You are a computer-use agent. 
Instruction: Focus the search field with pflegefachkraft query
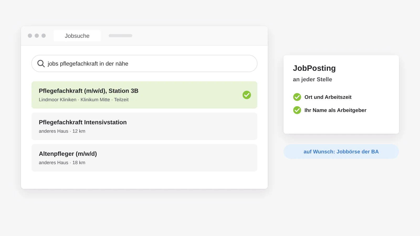click(144, 63)
